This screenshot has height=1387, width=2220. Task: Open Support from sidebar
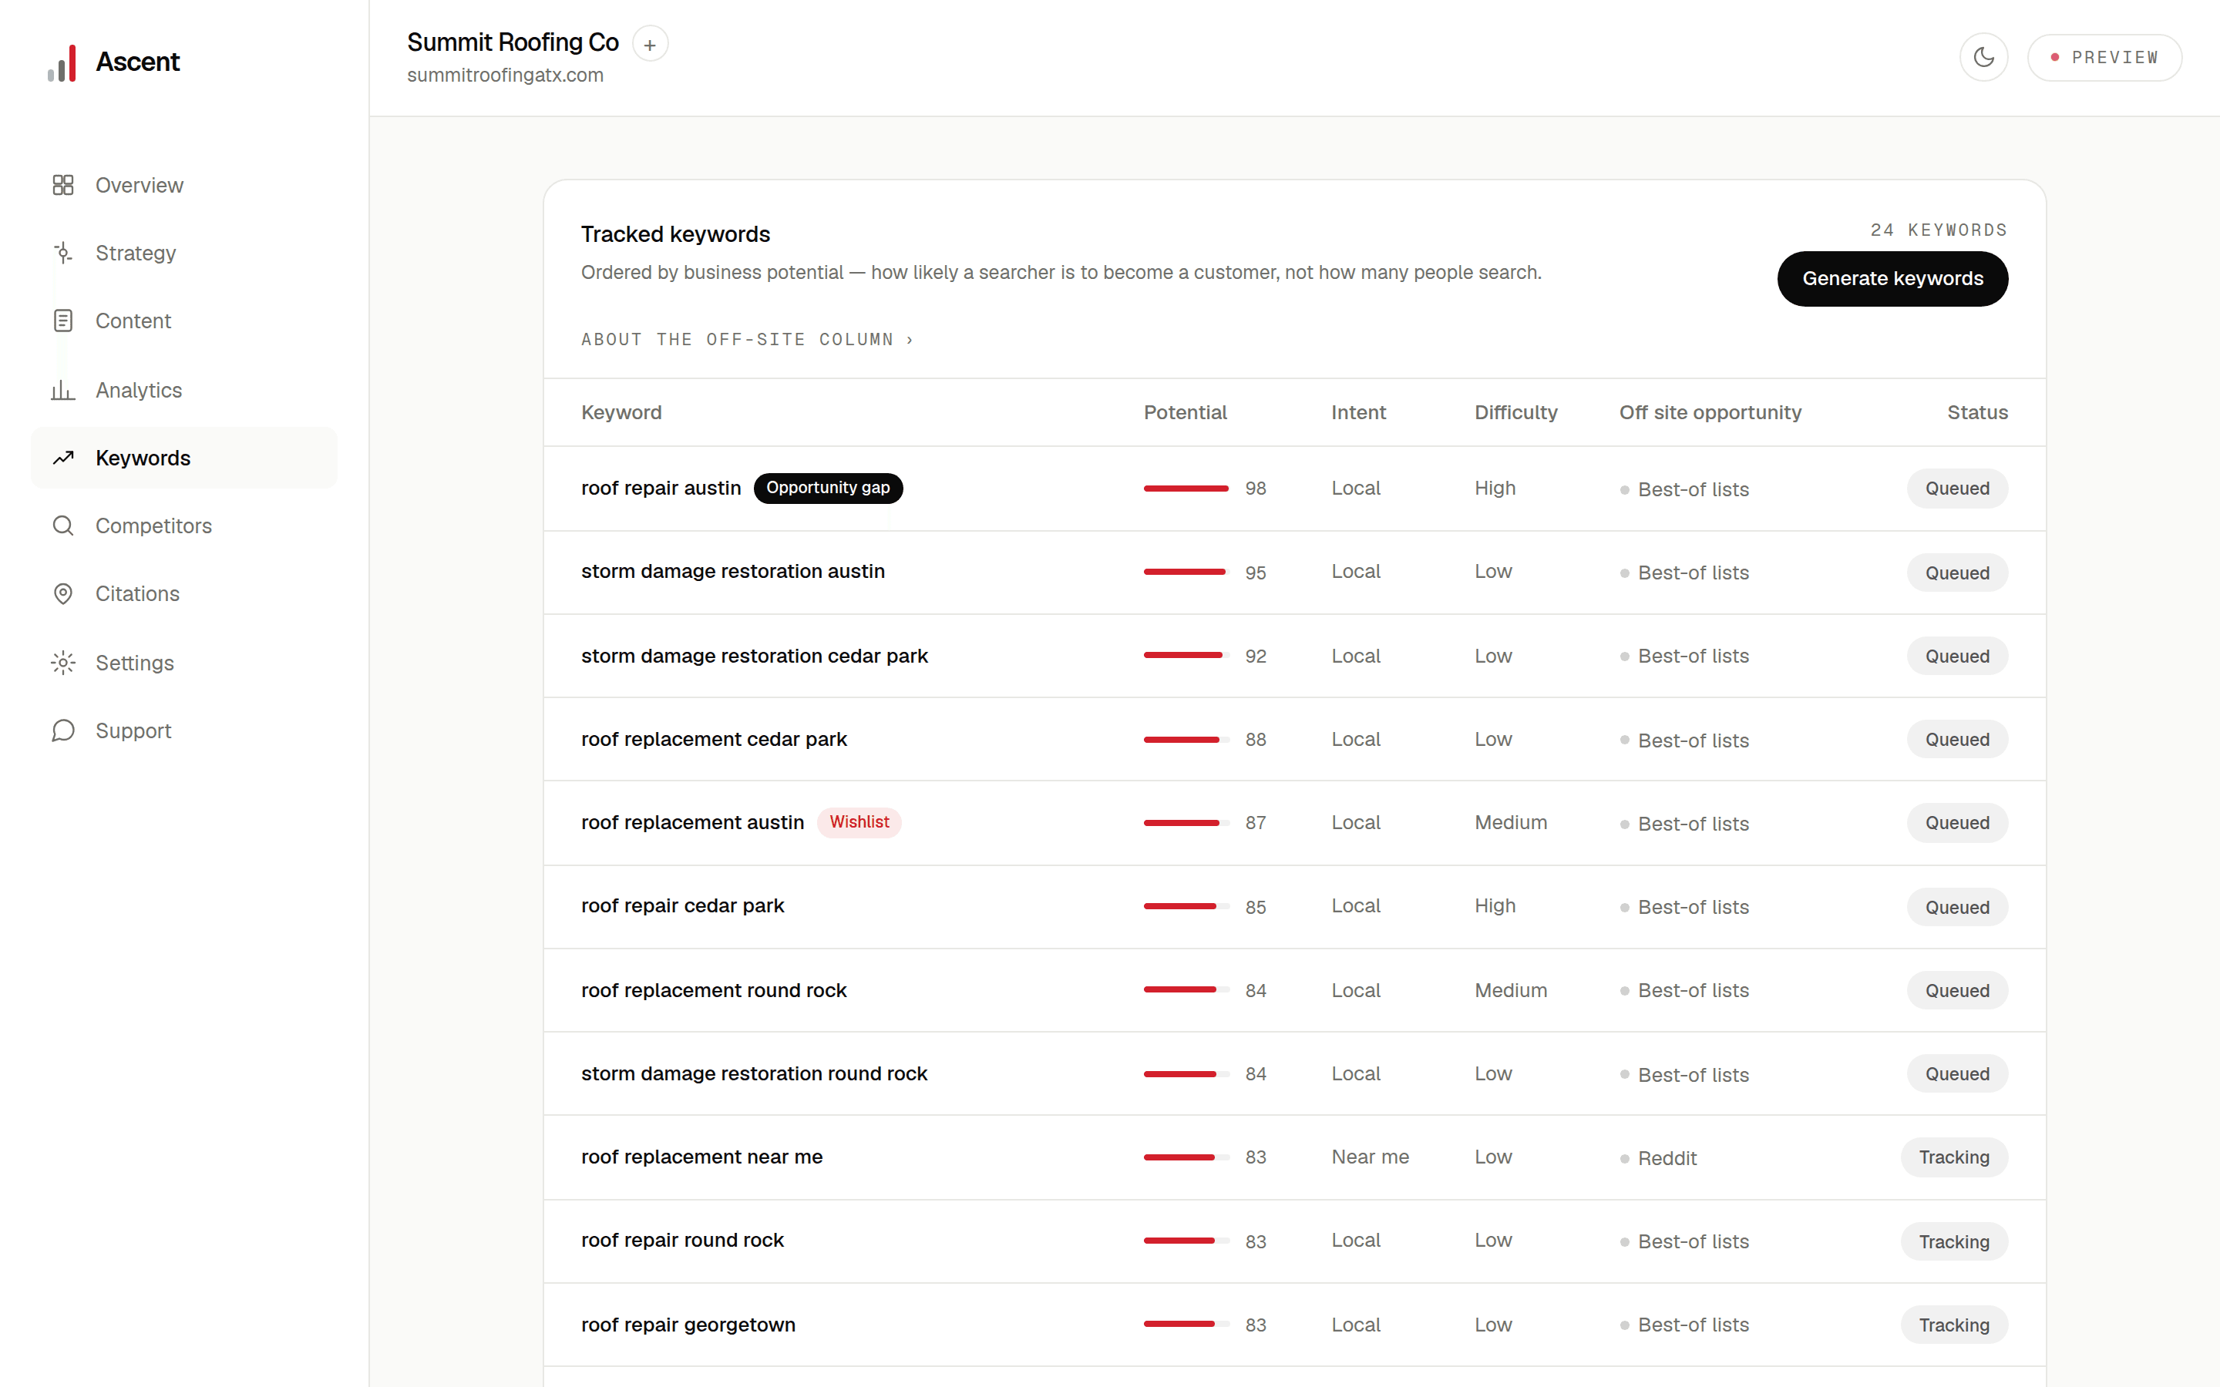[x=184, y=730]
